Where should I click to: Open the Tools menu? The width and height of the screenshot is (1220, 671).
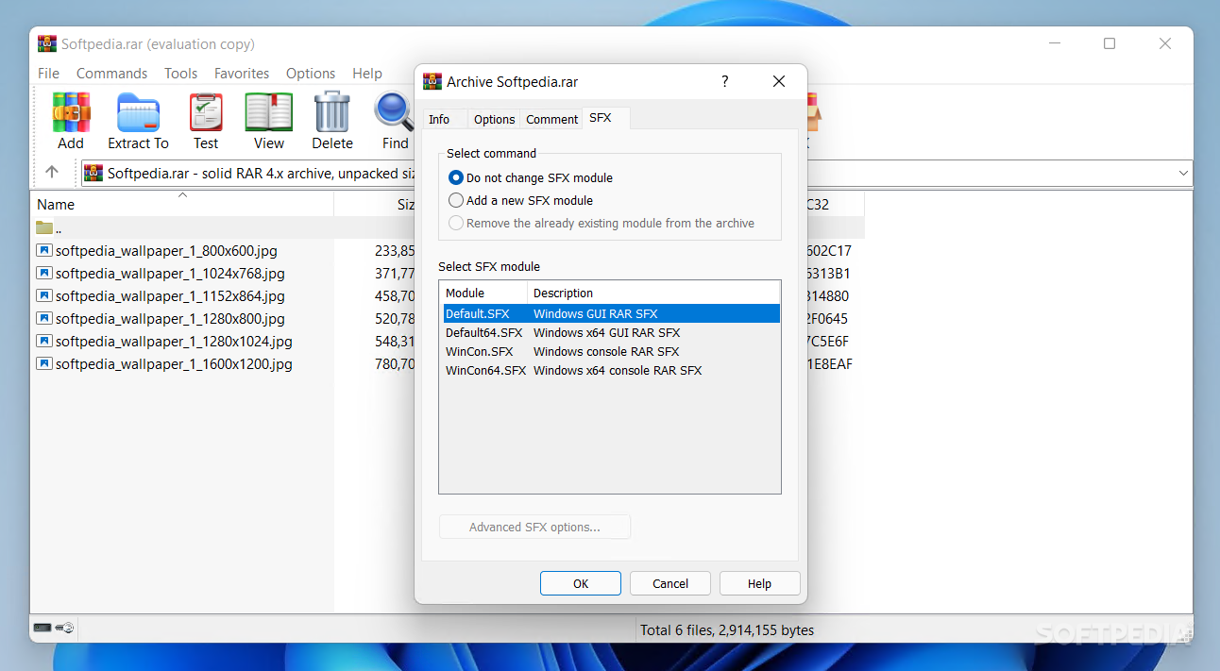[180, 73]
